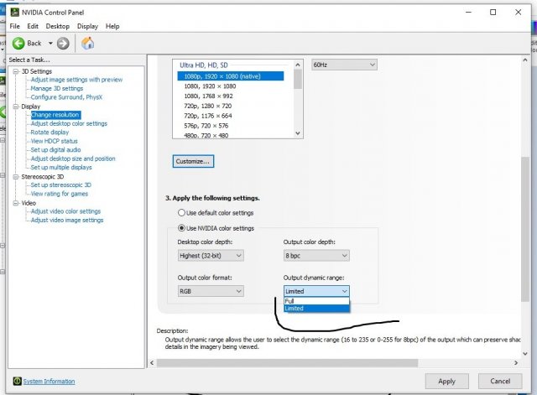
Task: Click the System Information icon
Action: coord(14,382)
